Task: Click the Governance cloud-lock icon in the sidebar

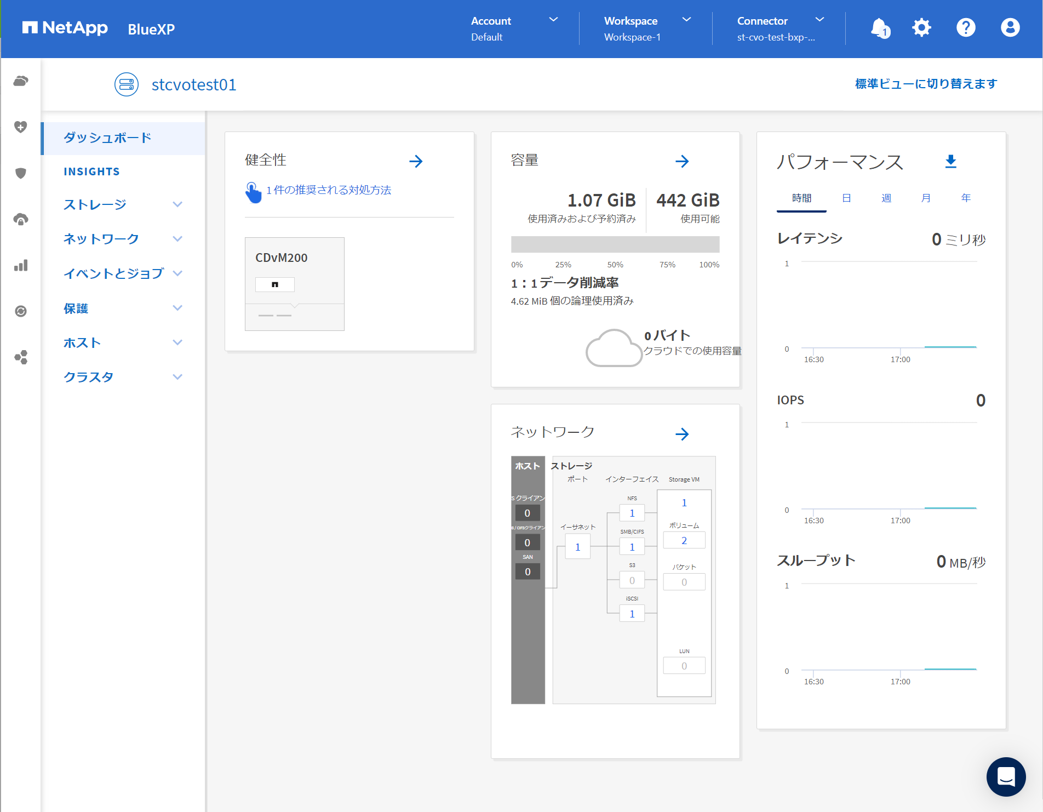Action: click(20, 219)
